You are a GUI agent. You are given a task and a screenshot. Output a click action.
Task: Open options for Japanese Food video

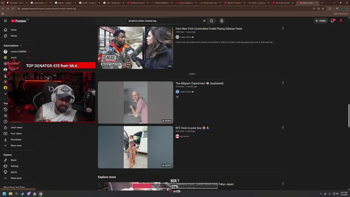pyautogui.click(x=283, y=184)
